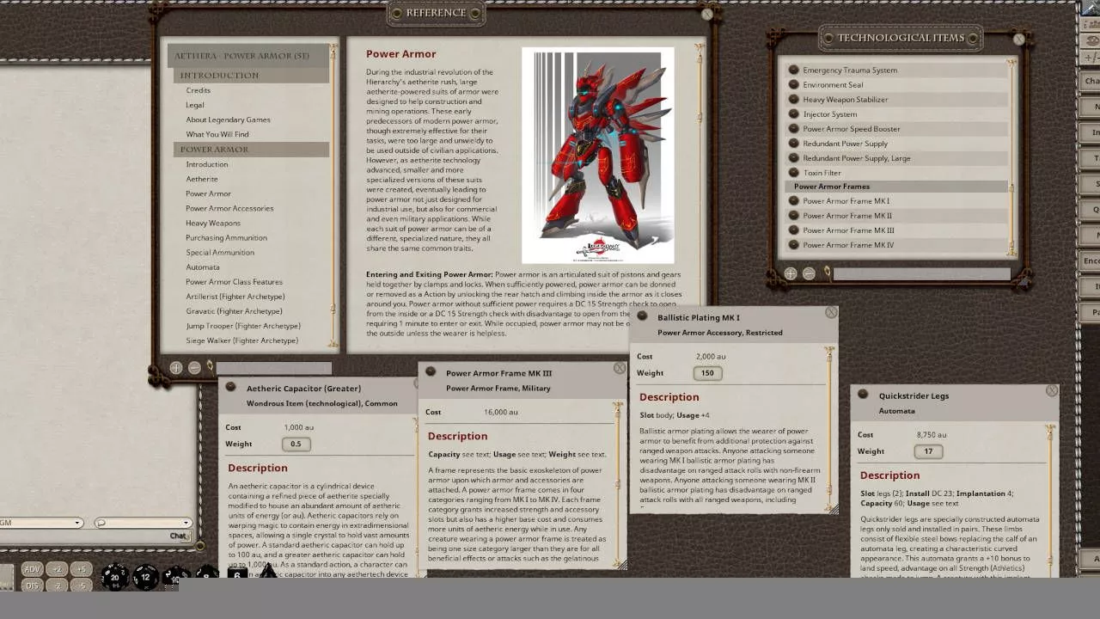Open link icon for Power Armor Frame MK IV

pyautogui.click(x=793, y=245)
